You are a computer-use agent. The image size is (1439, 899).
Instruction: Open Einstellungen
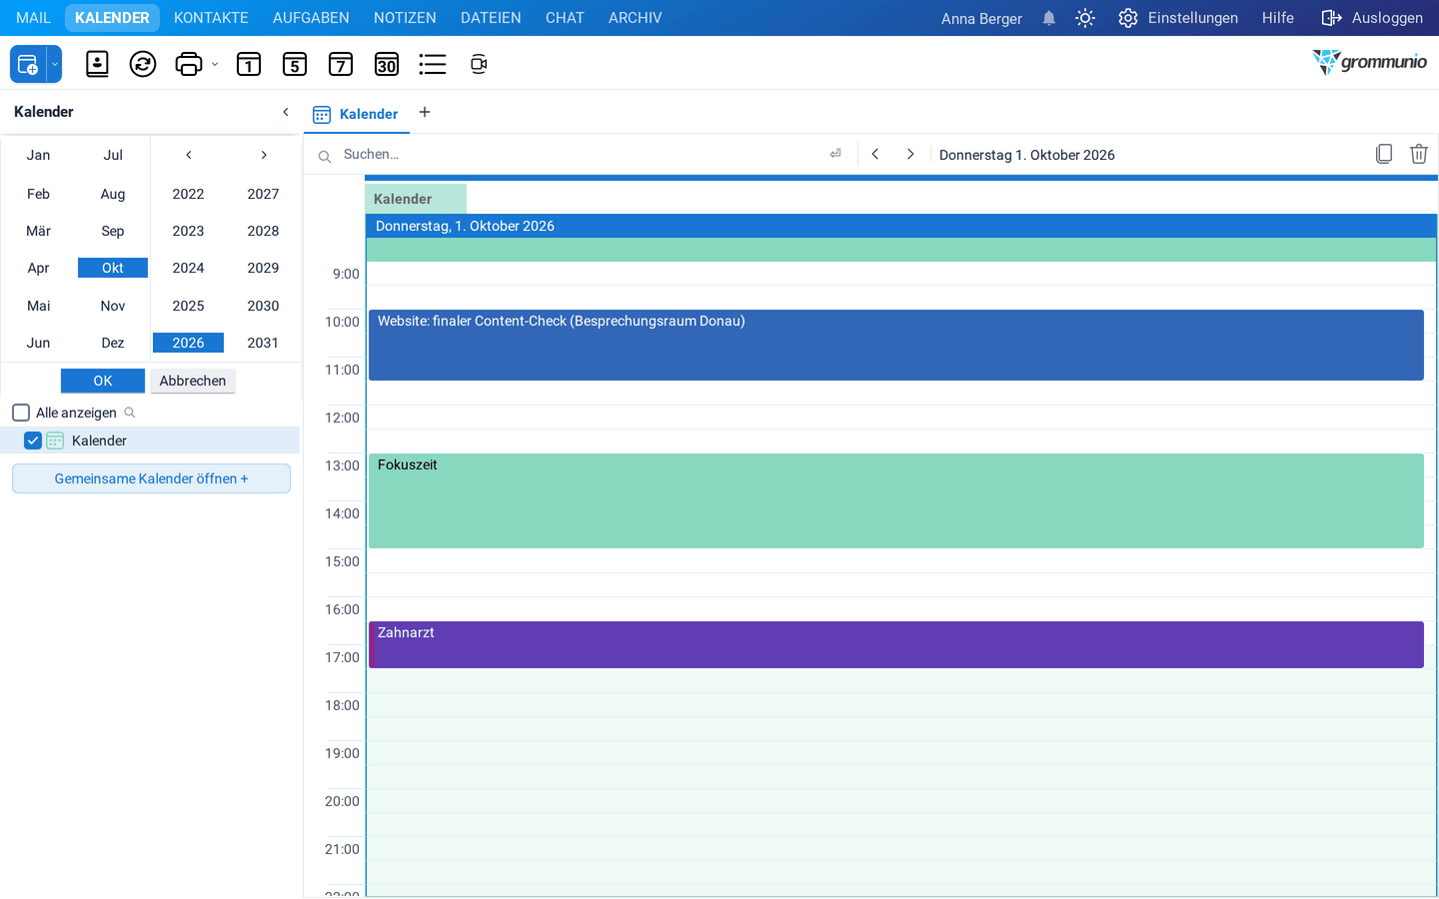1178,18
